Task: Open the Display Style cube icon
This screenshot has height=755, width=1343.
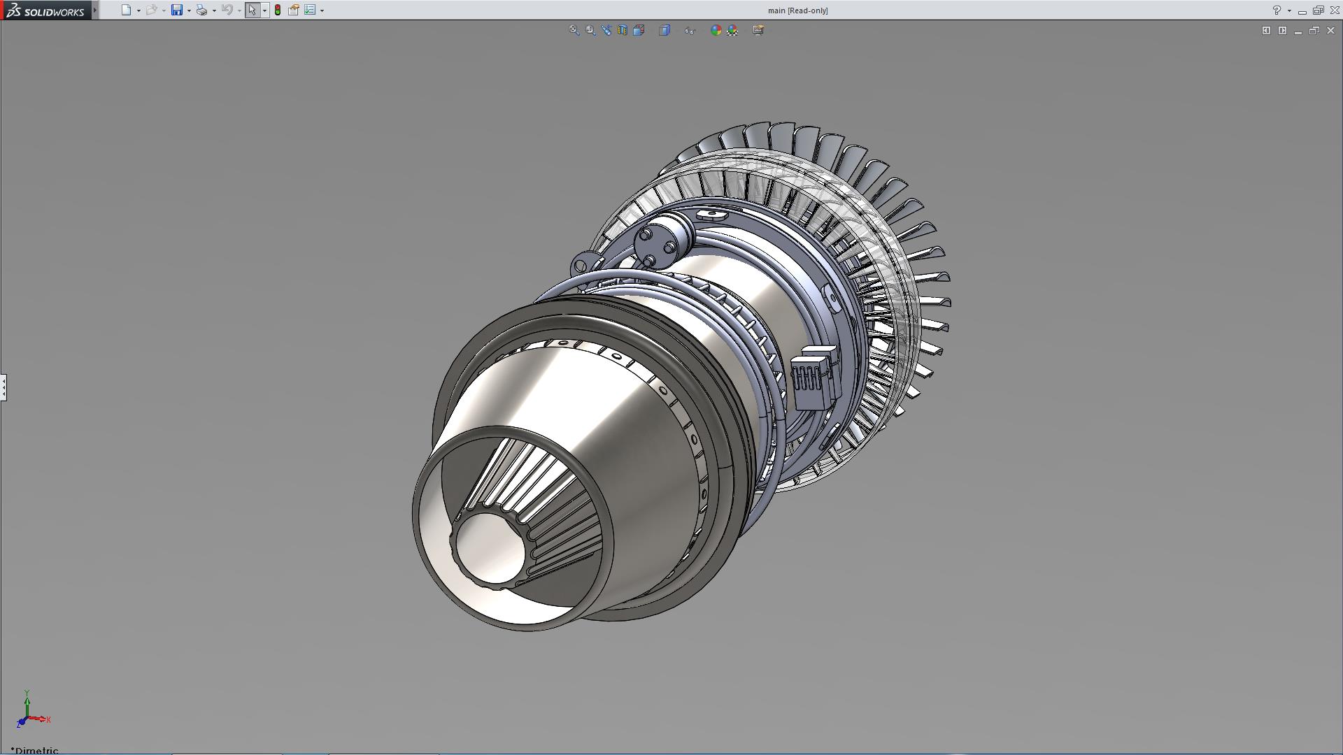Action: (x=665, y=30)
